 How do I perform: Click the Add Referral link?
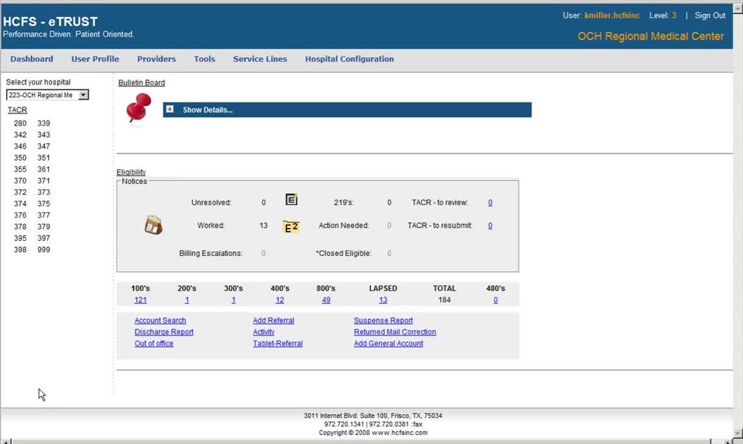[273, 321]
